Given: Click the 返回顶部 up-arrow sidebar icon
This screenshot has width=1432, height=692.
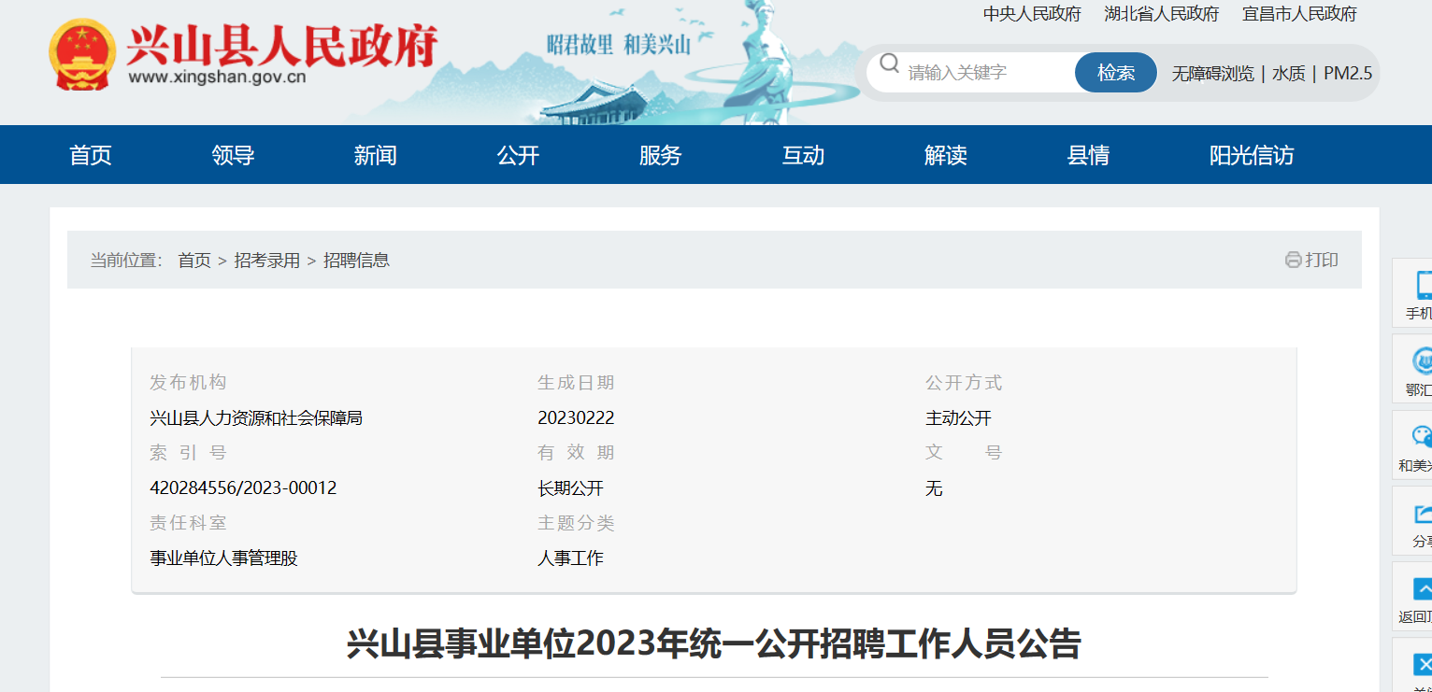Looking at the screenshot, I should (x=1423, y=588).
